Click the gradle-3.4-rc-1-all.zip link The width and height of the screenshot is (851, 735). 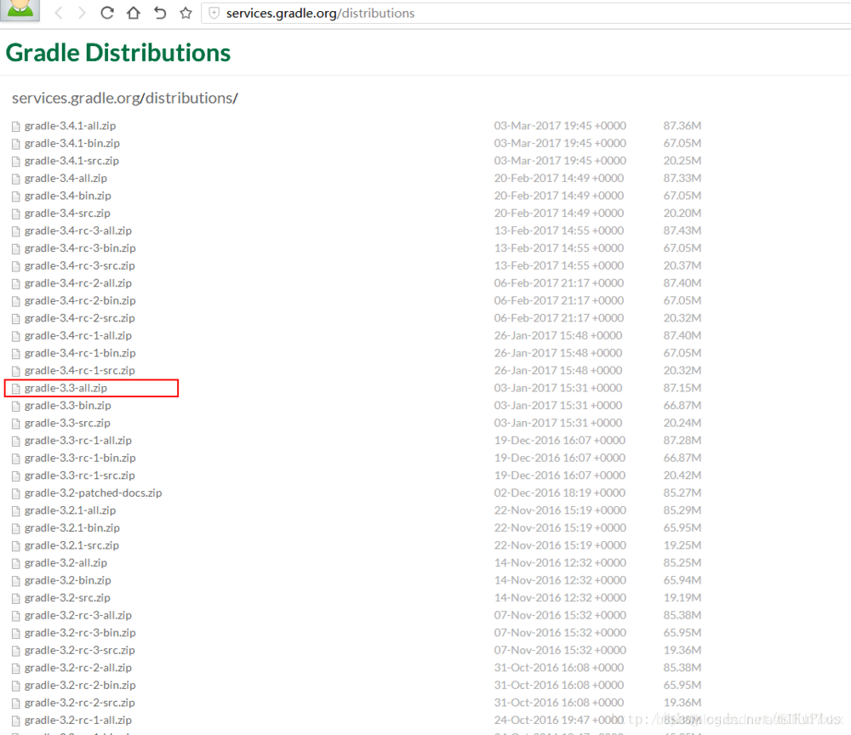click(78, 336)
